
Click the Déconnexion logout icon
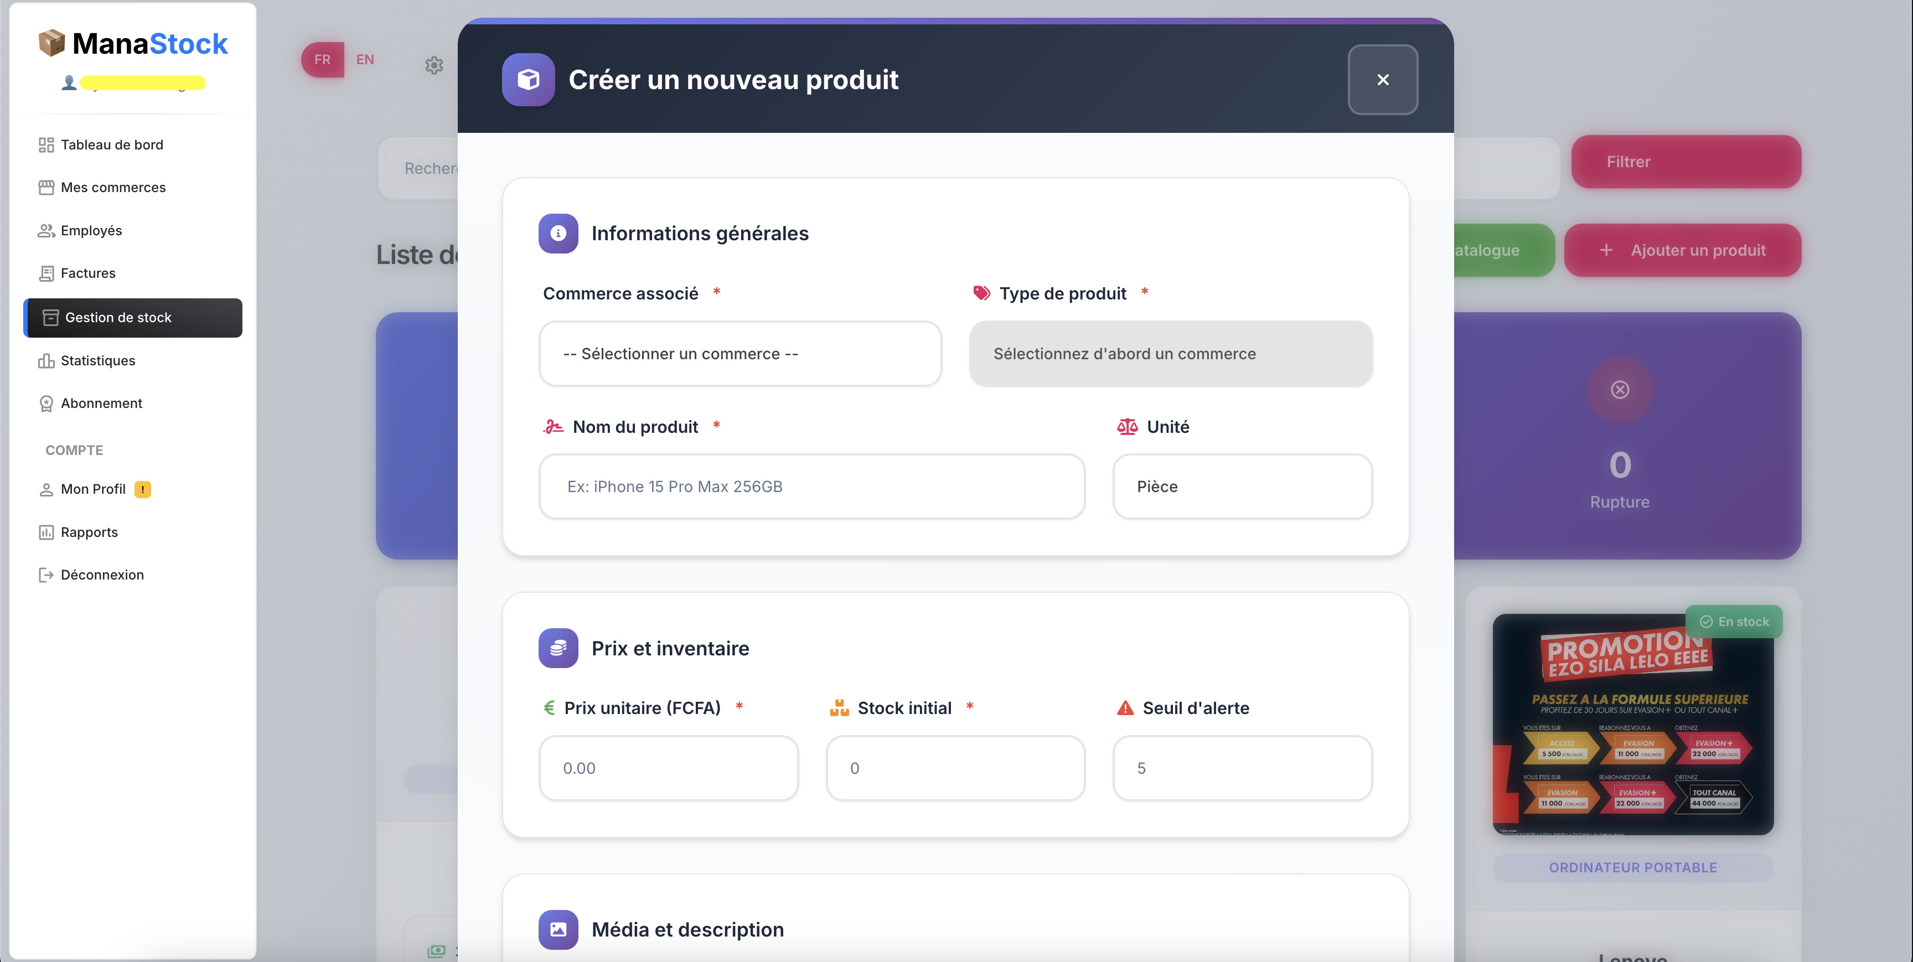(x=46, y=575)
